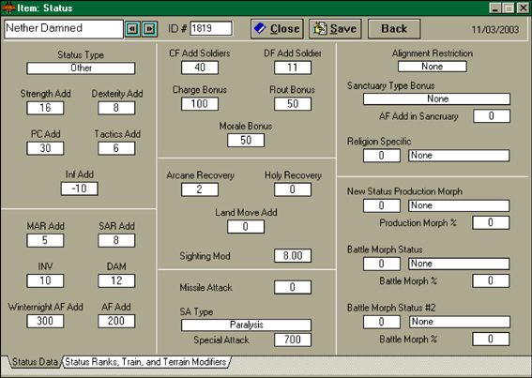
Task: Open the Alignment Restriction dropdown
Action: 433,67
